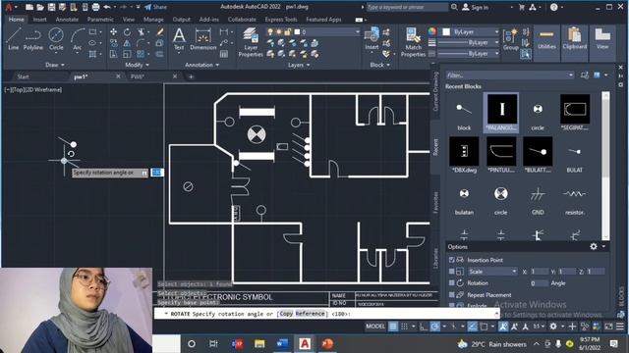Click the Group icon

pyautogui.click(x=511, y=39)
